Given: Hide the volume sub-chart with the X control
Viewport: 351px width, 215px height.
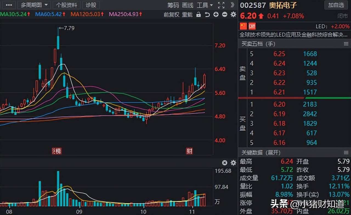Looking at the screenshot, I should tap(225, 163).
